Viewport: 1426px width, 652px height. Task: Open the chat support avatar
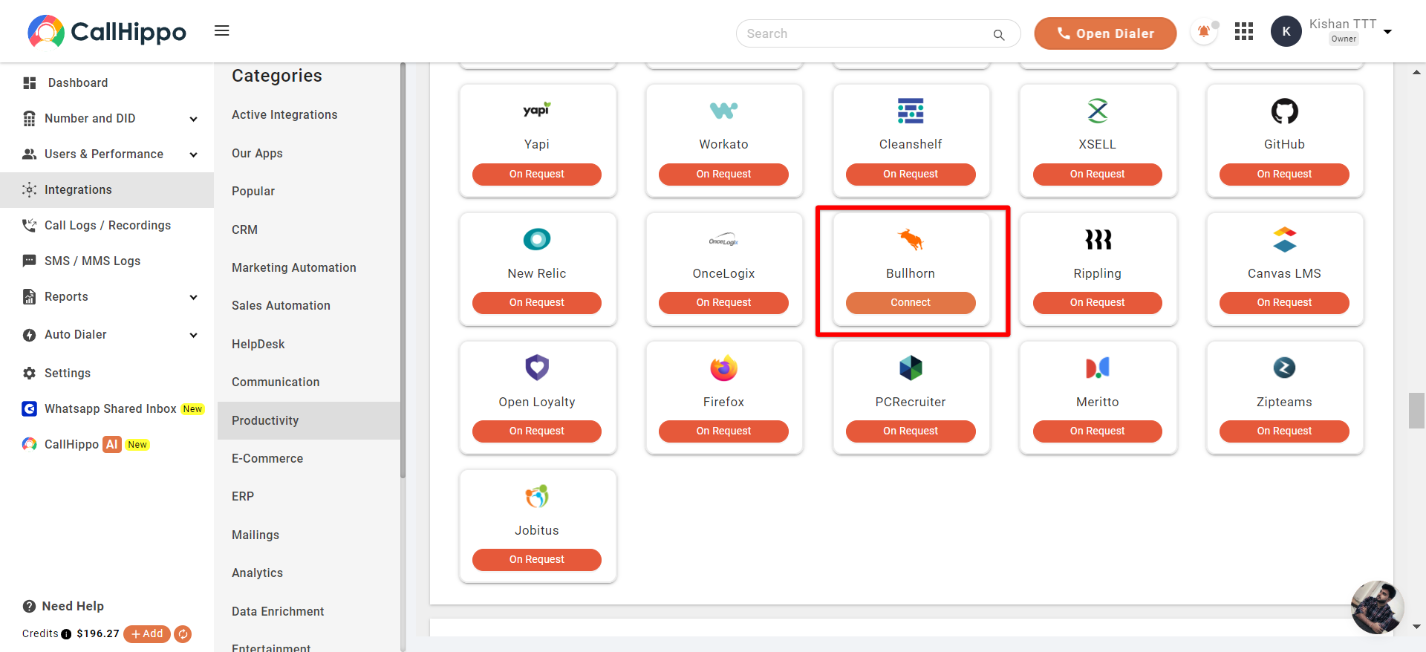click(1377, 607)
